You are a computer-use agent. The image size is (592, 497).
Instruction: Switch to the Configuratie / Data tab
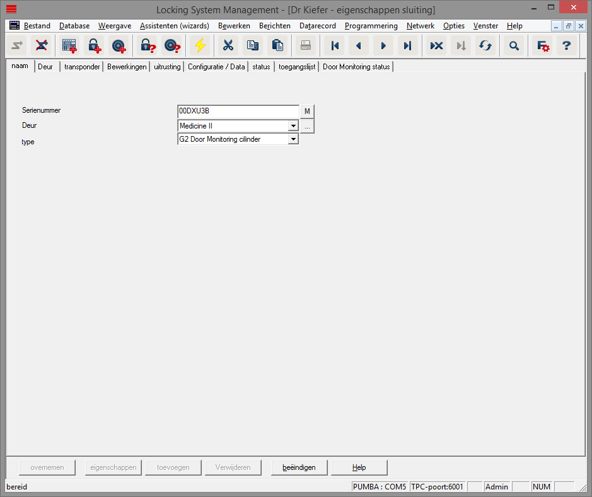pos(216,67)
